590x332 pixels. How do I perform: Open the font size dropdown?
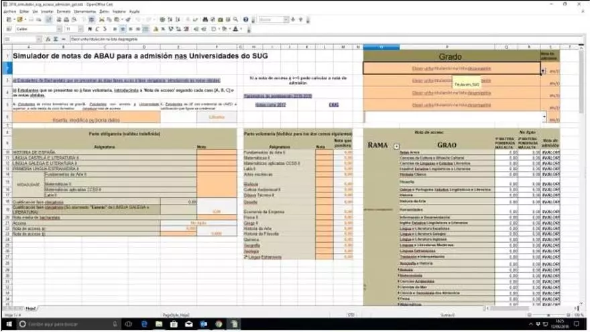click(x=79, y=29)
